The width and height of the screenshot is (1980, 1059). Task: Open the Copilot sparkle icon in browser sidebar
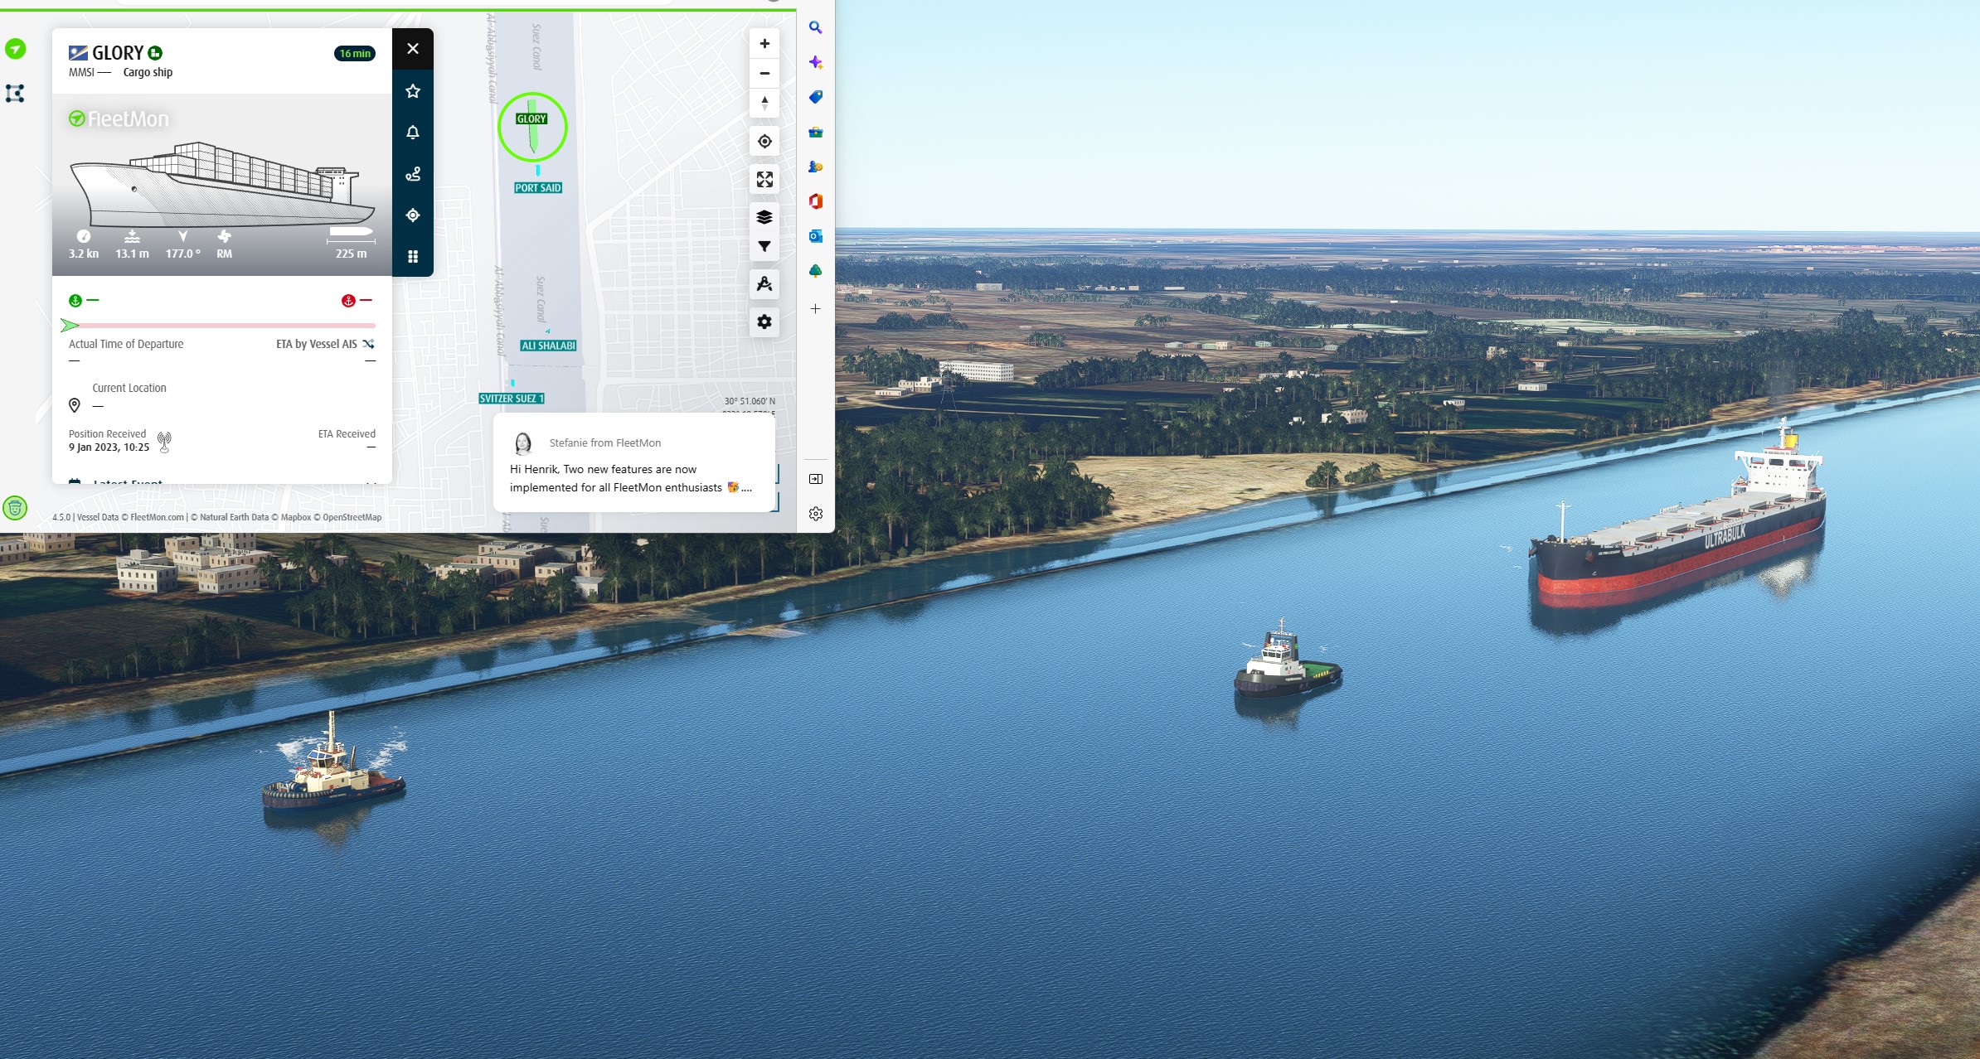coord(816,62)
